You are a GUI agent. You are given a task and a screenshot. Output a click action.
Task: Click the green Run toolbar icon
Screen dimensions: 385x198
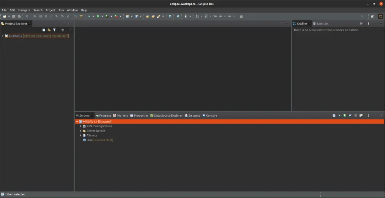click(x=98, y=16)
